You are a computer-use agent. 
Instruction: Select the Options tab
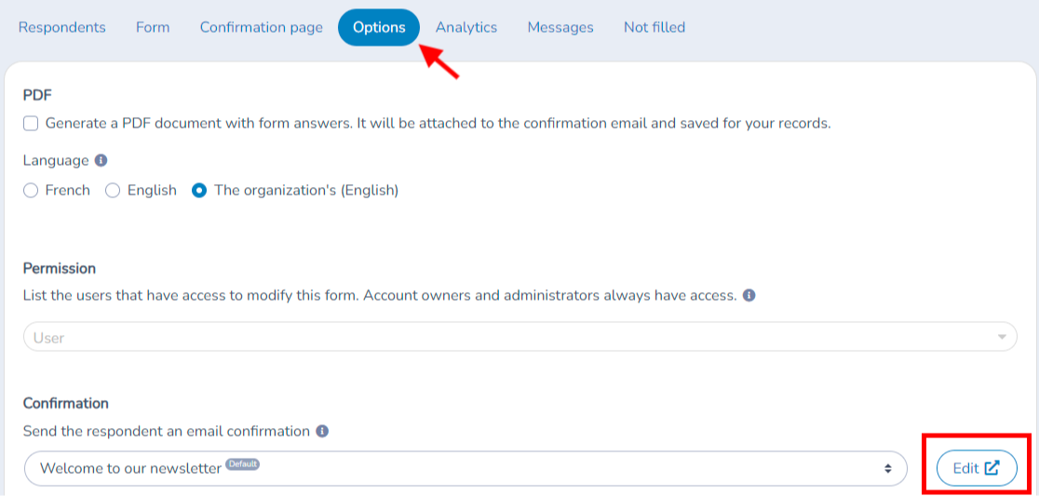click(x=379, y=28)
